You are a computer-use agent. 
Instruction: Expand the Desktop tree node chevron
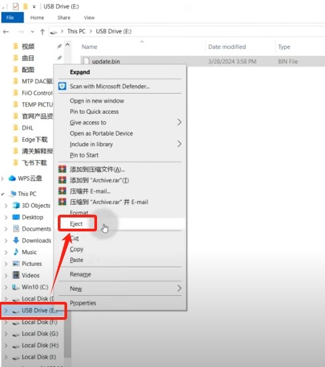pyautogui.click(x=6, y=217)
